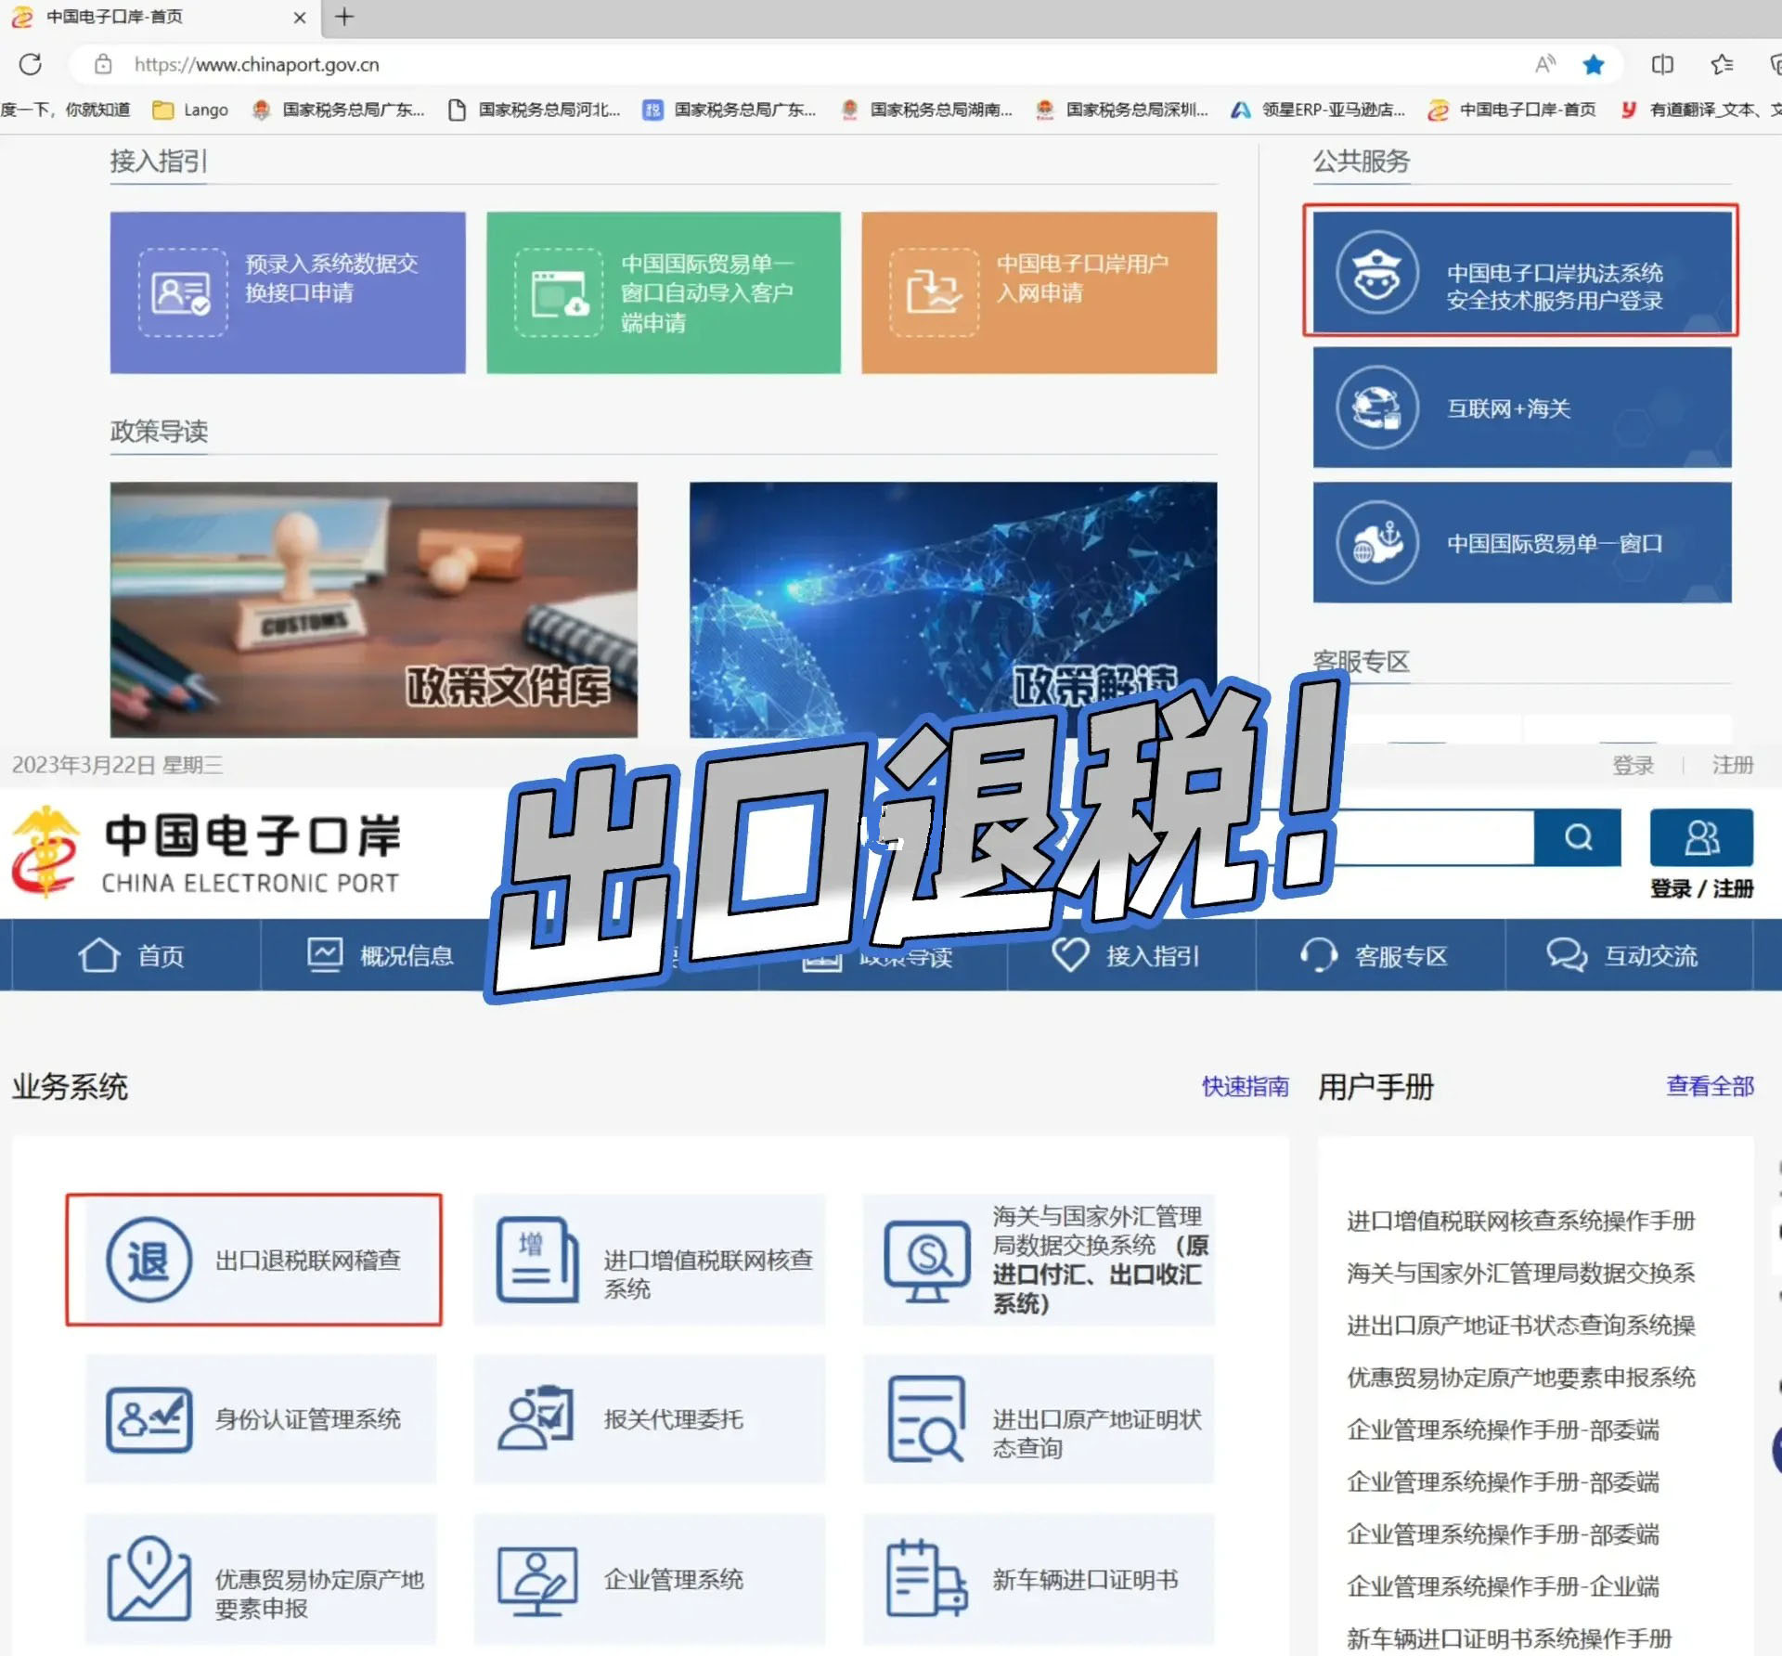This screenshot has width=1782, height=1656.
Task: Click the map pin icon for 优惠贸易协定
Action: [x=148, y=1578]
